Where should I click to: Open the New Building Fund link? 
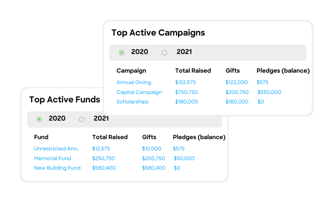coord(57,168)
